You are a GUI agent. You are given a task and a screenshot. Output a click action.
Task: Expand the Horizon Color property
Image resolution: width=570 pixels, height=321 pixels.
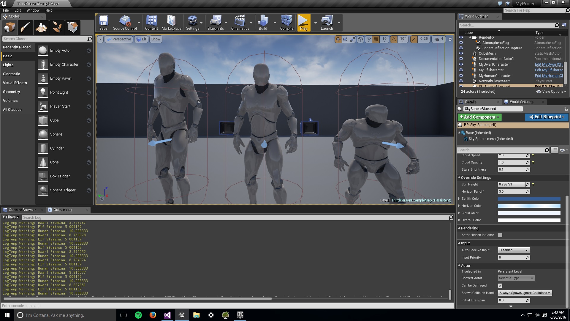pyautogui.click(x=459, y=206)
